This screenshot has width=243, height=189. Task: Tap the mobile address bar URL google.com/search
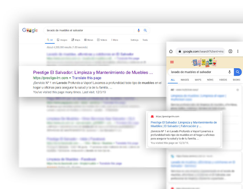coord(203,52)
